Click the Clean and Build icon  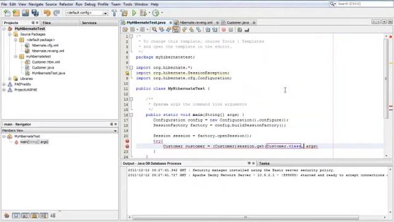coord(124,13)
